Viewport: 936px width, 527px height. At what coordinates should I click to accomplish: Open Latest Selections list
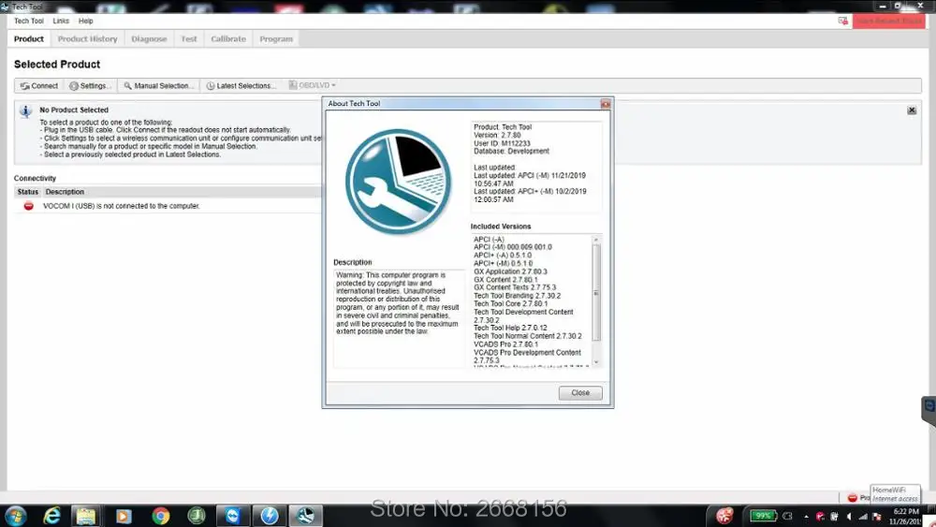pyautogui.click(x=241, y=86)
